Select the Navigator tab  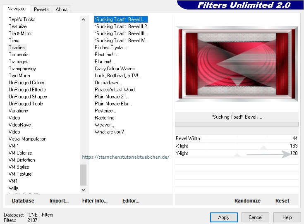click(17, 9)
